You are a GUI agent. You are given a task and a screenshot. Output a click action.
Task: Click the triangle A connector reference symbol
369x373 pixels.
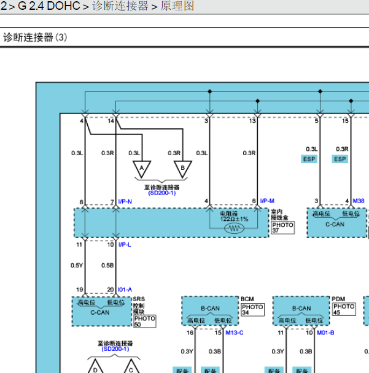tap(142, 167)
